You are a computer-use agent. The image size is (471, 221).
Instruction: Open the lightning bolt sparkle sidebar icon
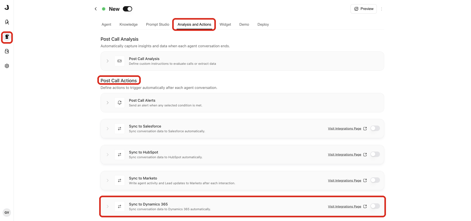pyautogui.click(x=7, y=22)
